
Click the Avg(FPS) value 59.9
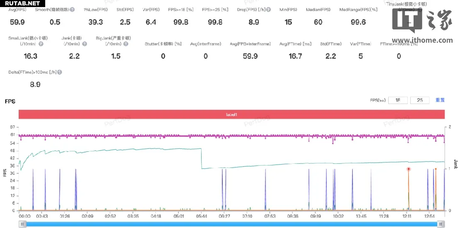[17, 22]
